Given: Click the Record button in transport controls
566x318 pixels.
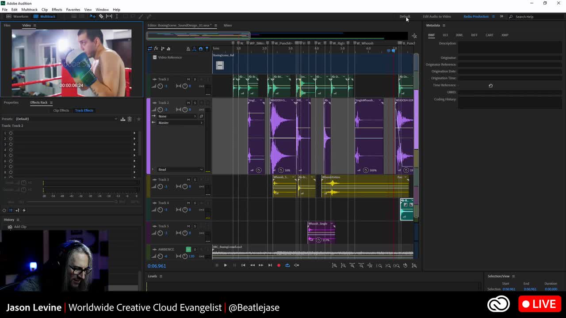Looking at the screenshot, I should (279, 265).
